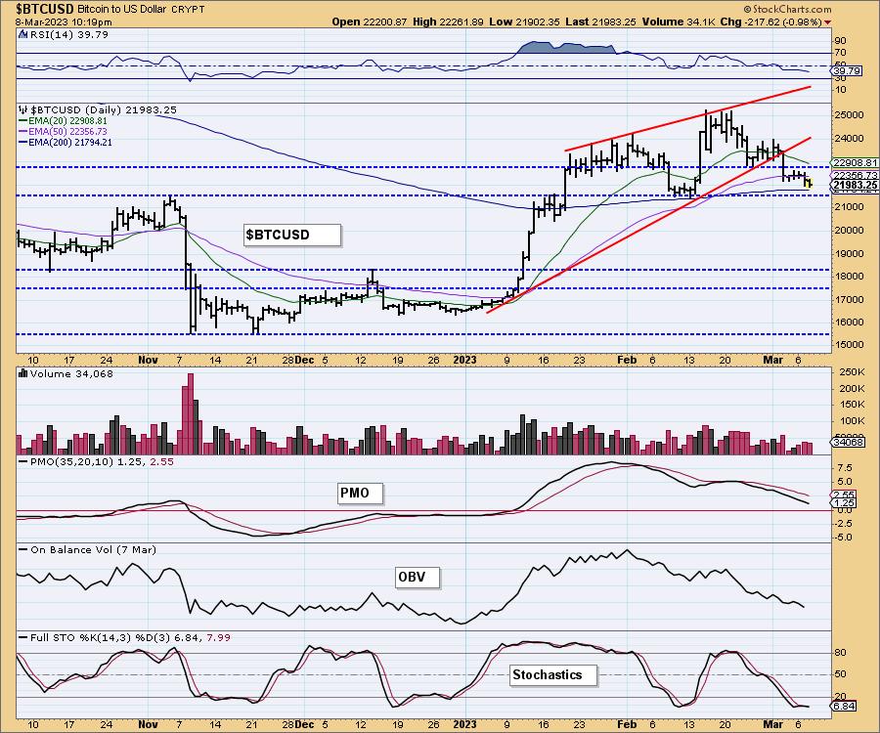Select the EMA(20) 22908.81 legend entry
Screen dimensions: 880x733
point(63,120)
